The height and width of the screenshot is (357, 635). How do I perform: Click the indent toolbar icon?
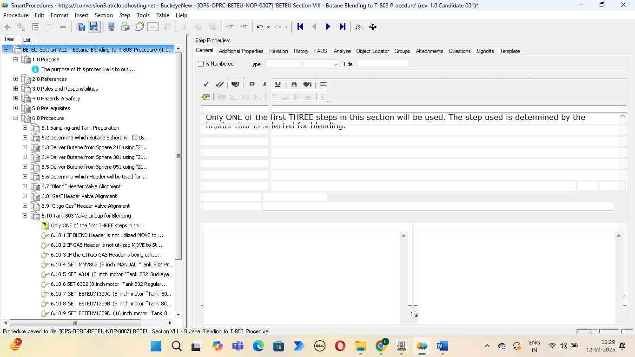[243, 27]
